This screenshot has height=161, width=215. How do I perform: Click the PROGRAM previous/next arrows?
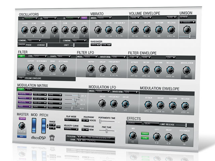click(79, 137)
